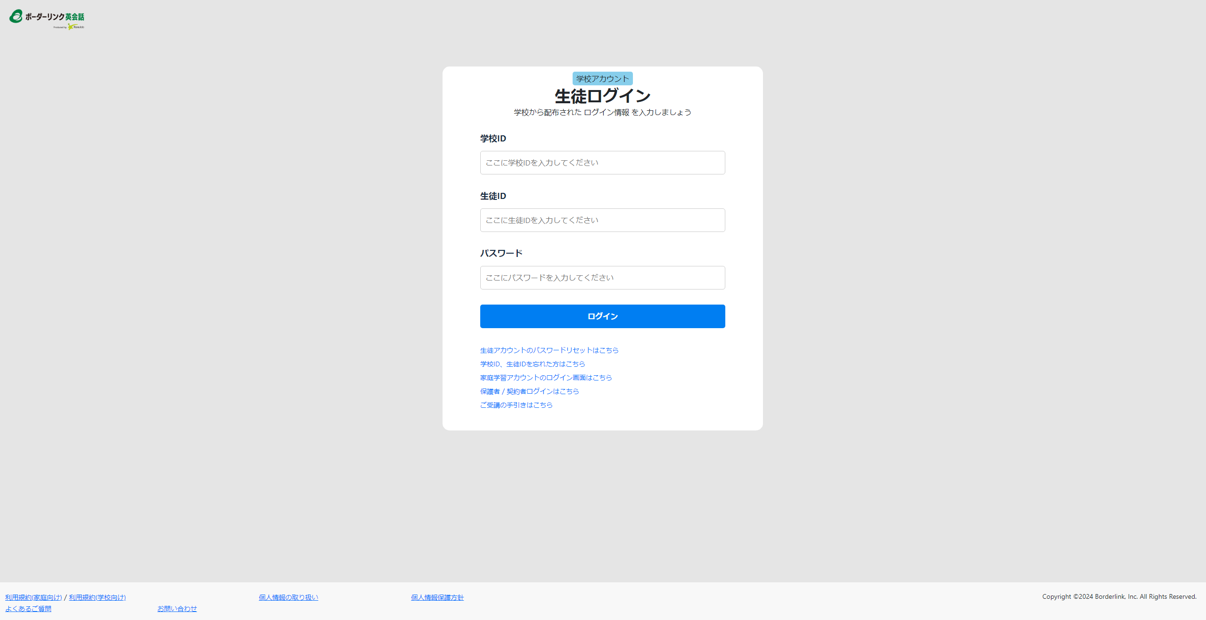
Task: Open the forgotten 学校ID、生徒ID link
Action: [532, 364]
